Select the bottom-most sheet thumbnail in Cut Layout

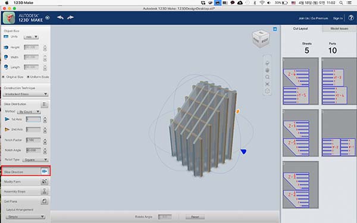[300, 185]
